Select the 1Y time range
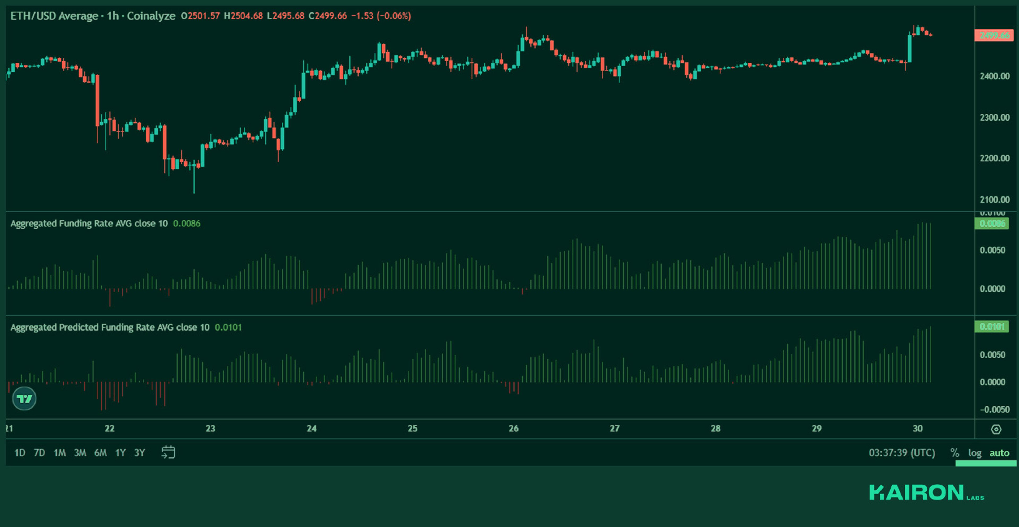 click(x=120, y=453)
